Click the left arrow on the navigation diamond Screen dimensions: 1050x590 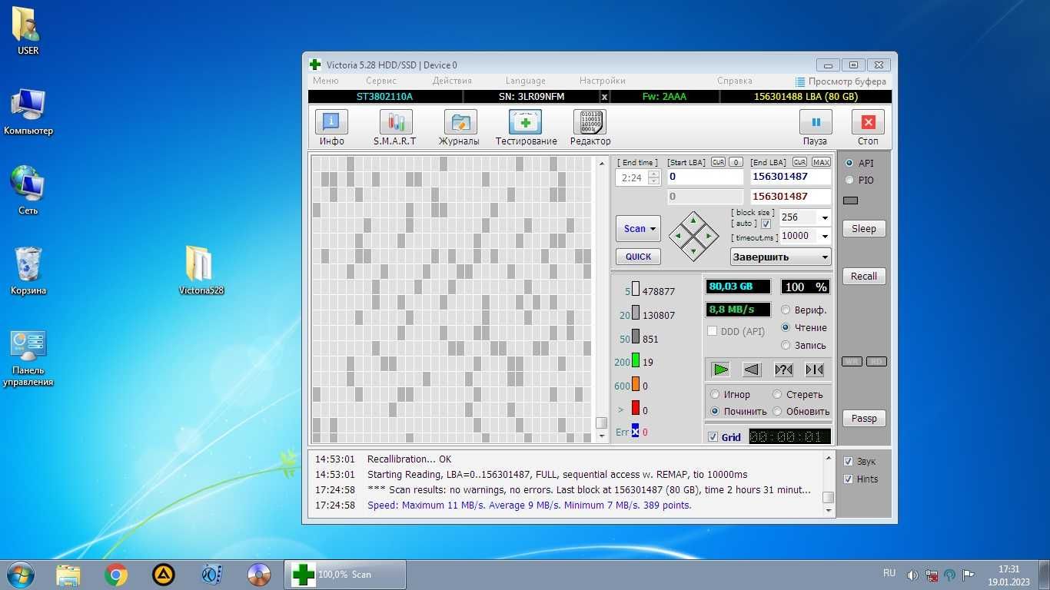click(x=680, y=236)
